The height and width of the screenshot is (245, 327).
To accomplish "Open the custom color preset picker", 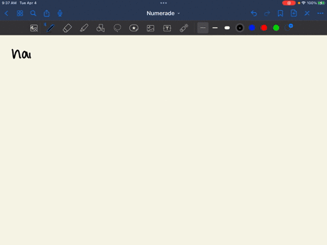I will (289, 27).
